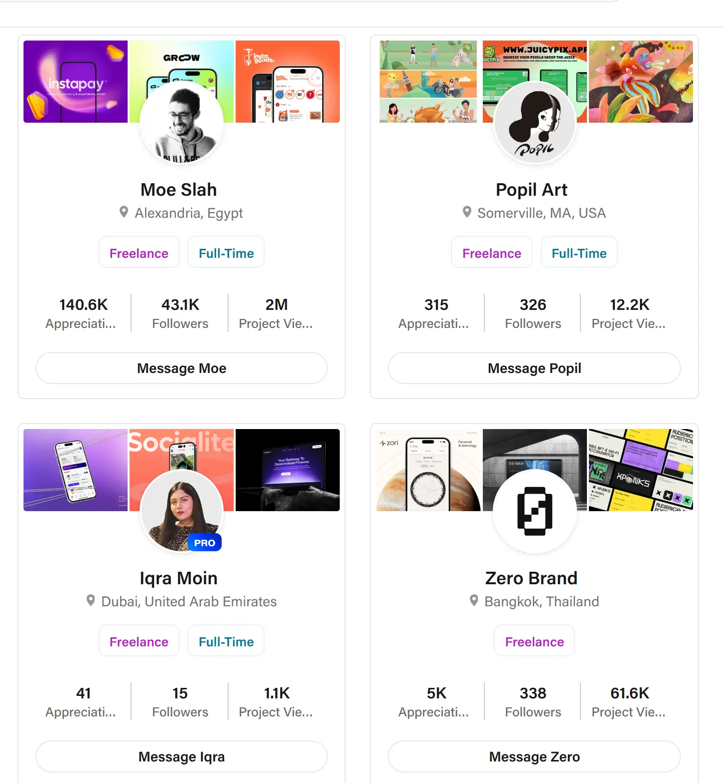Click location pin next to Alexandria, Egypt

[124, 212]
